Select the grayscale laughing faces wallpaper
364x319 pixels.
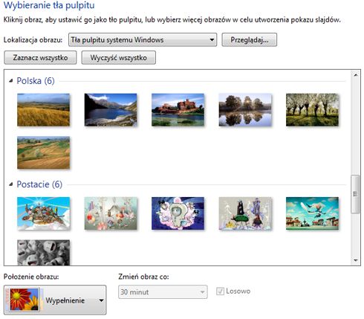[x=43, y=253]
